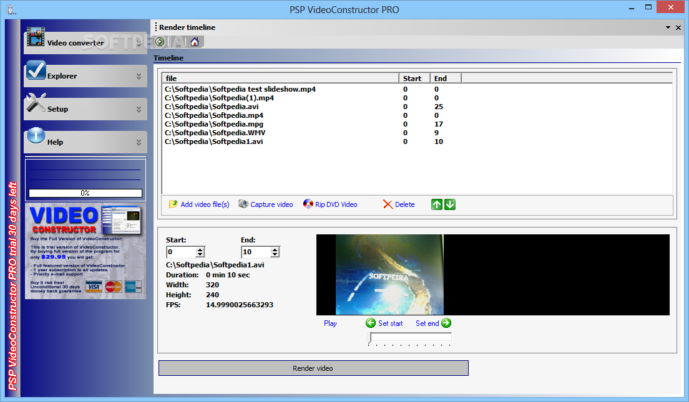Click the End column header

(x=446, y=78)
